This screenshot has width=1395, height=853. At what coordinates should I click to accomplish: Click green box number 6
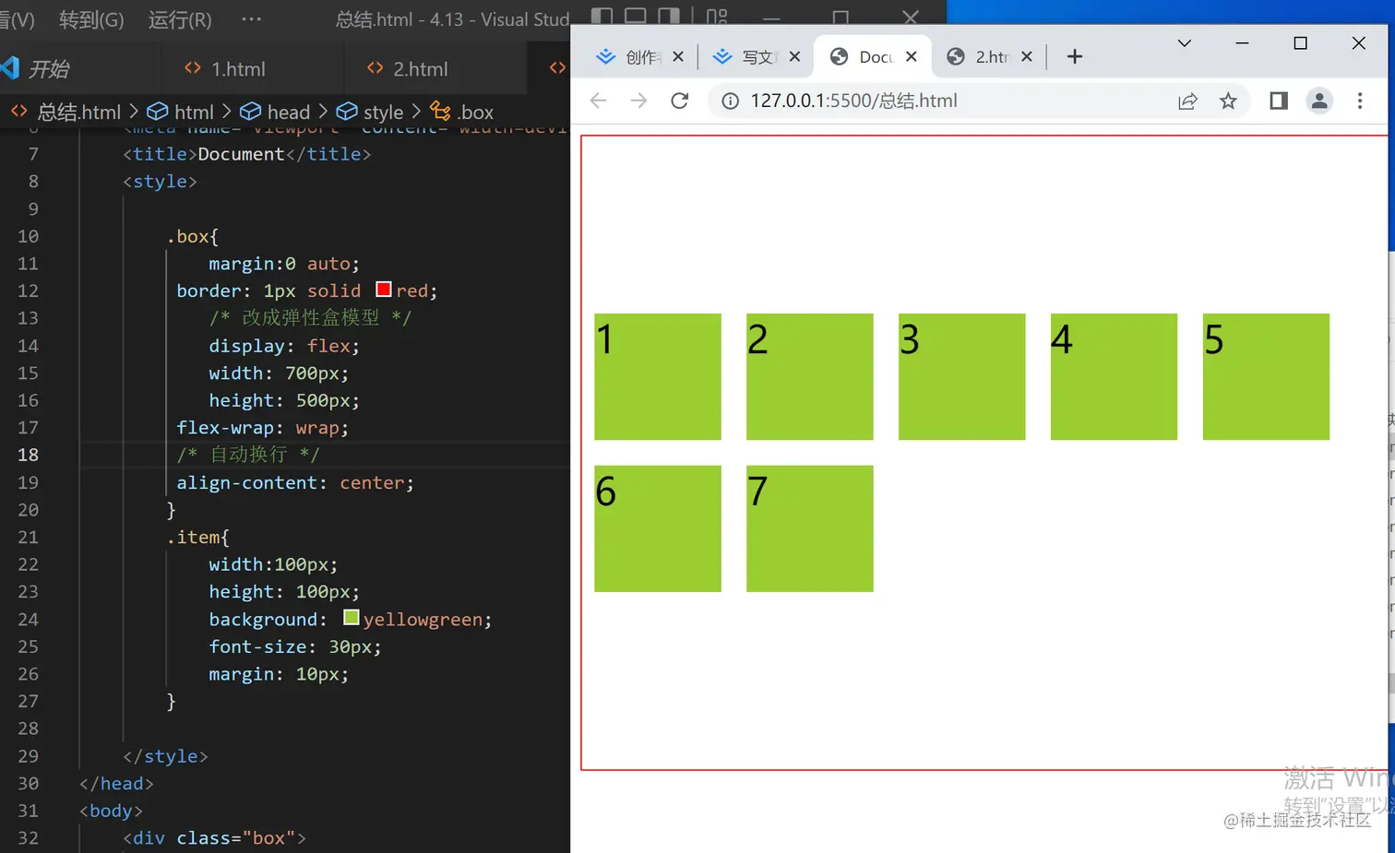(x=658, y=528)
